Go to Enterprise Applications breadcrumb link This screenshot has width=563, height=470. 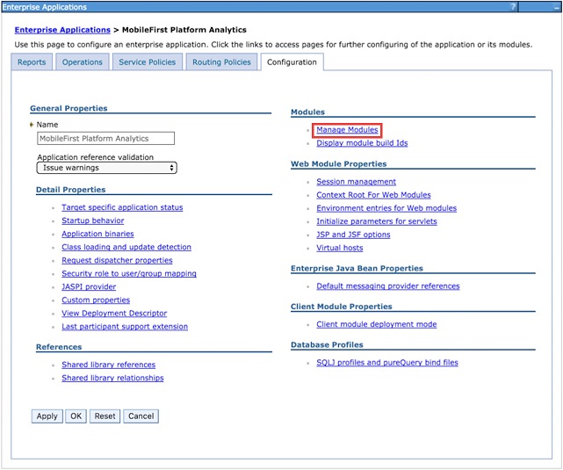pos(62,30)
